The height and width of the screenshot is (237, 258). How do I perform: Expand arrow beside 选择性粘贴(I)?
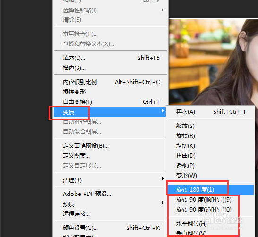163,10
